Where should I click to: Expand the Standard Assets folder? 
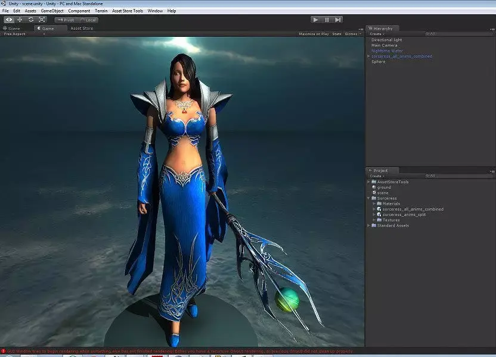tap(368, 226)
